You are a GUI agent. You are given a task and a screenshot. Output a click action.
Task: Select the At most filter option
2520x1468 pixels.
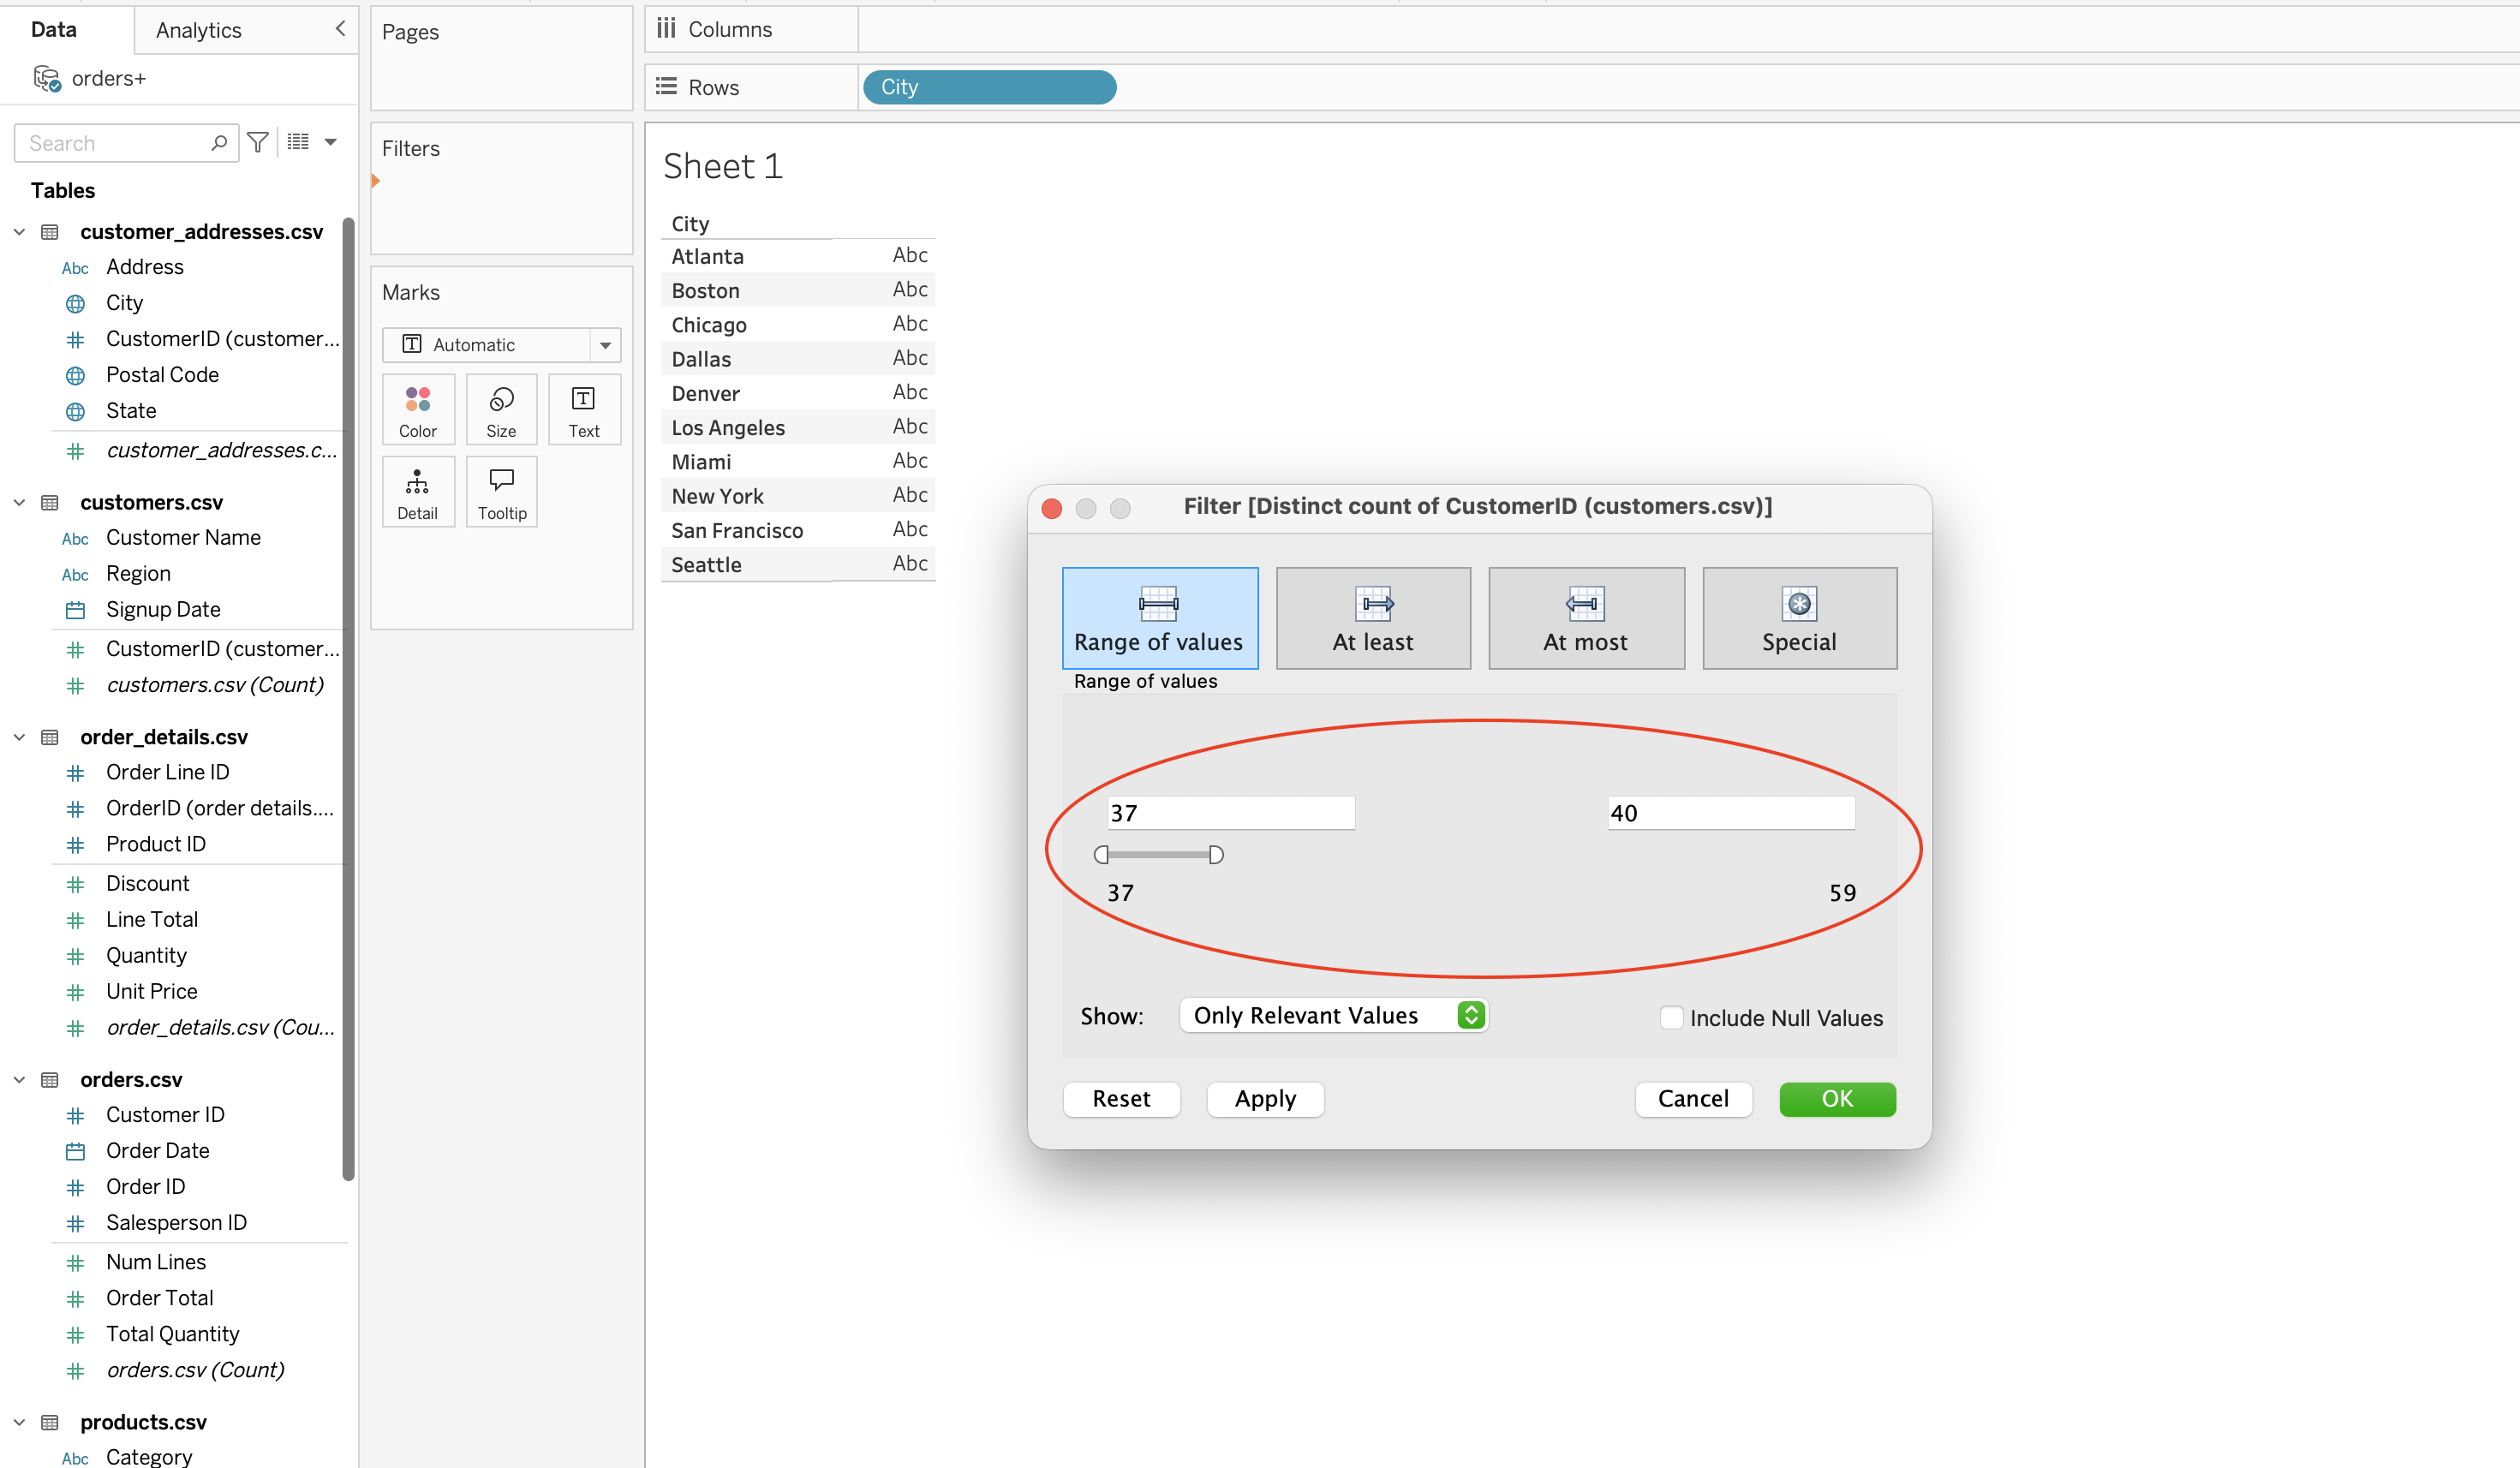(1585, 618)
